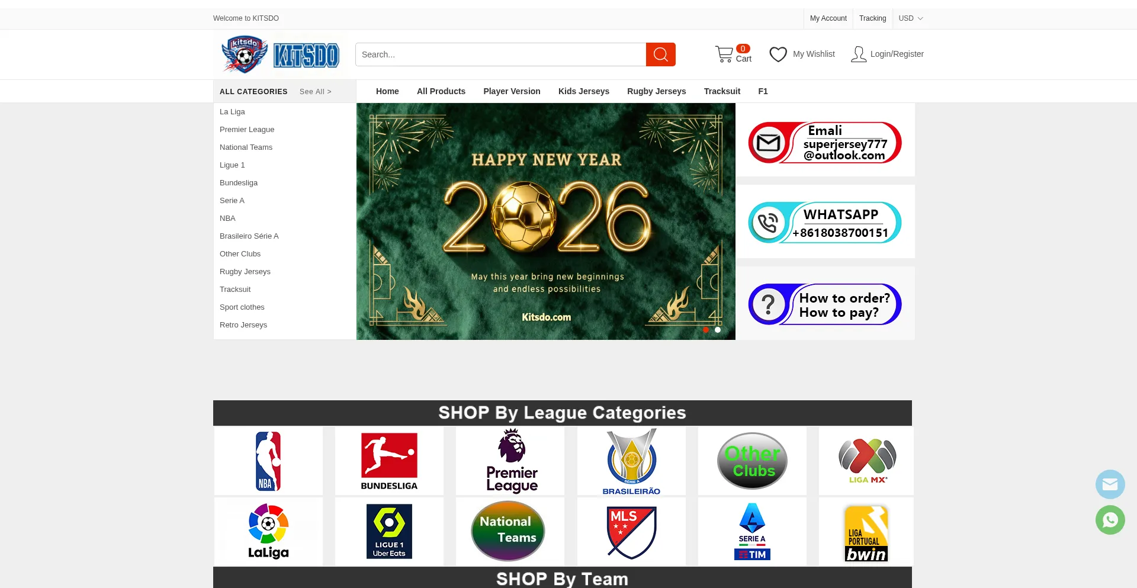Open Rugby Jerseys sidebar category
This screenshot has width=1137, height=588.
pos(245,272)
